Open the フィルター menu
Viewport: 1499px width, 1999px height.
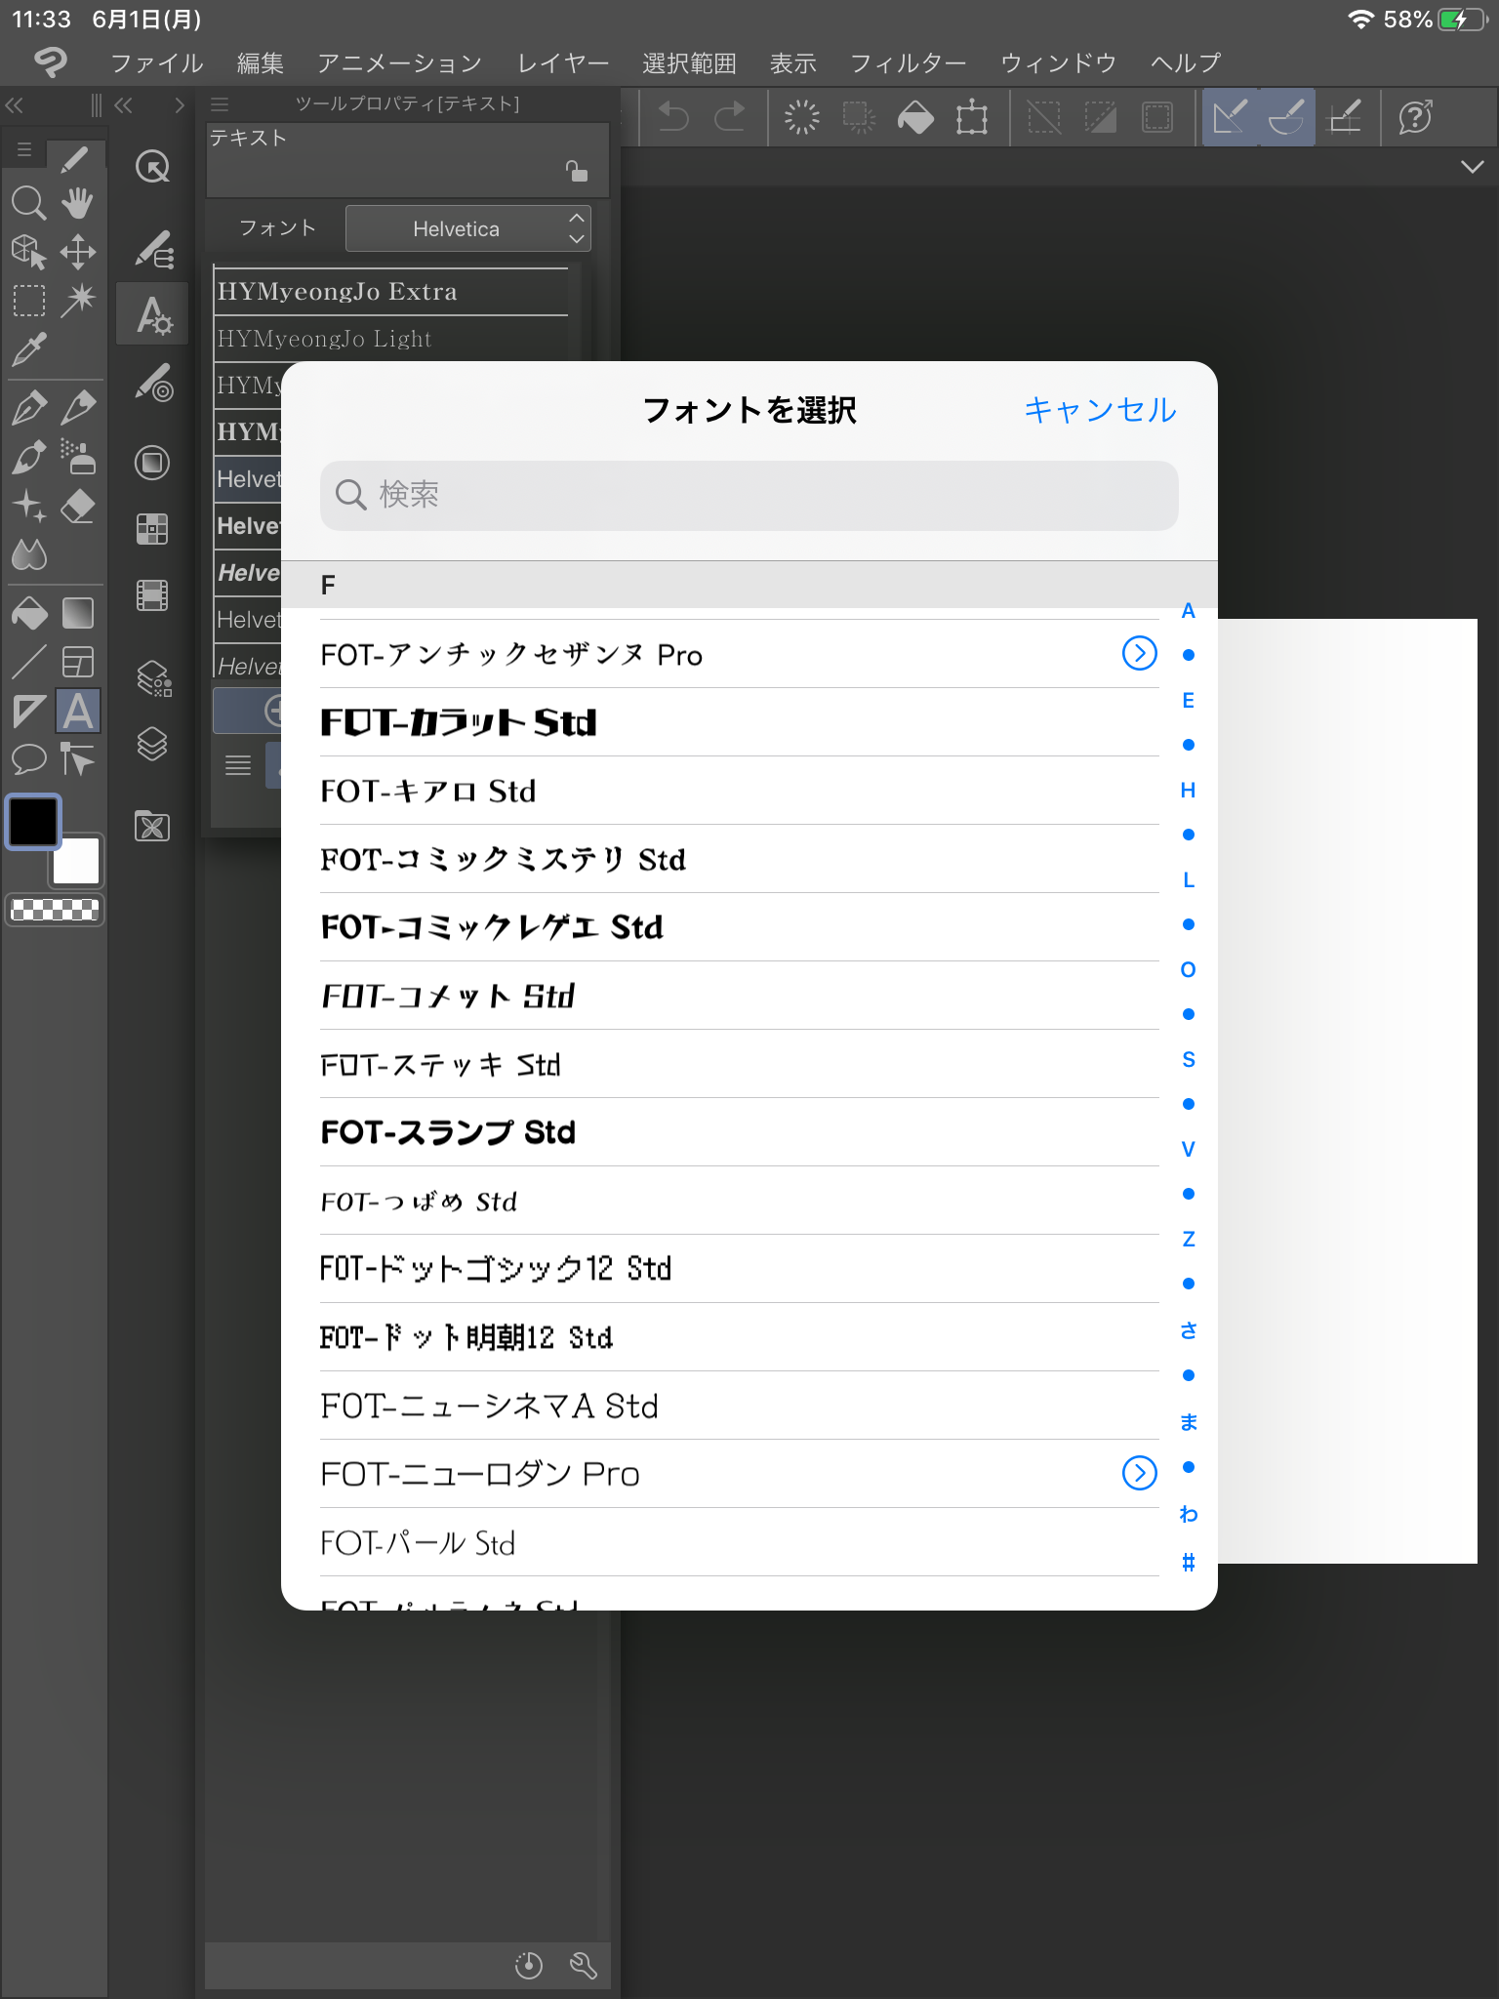[x=908, y=63]
